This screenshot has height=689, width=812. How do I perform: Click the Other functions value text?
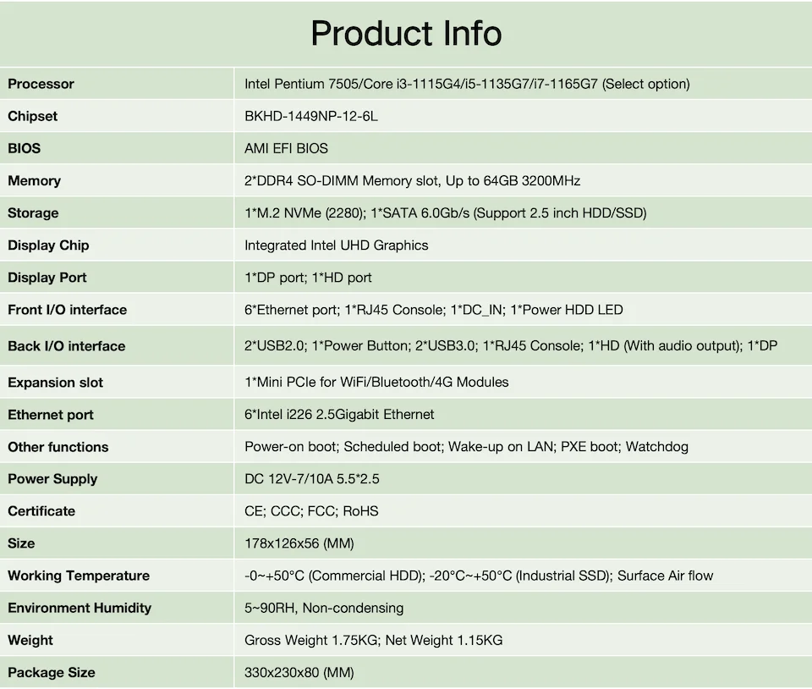466,446
